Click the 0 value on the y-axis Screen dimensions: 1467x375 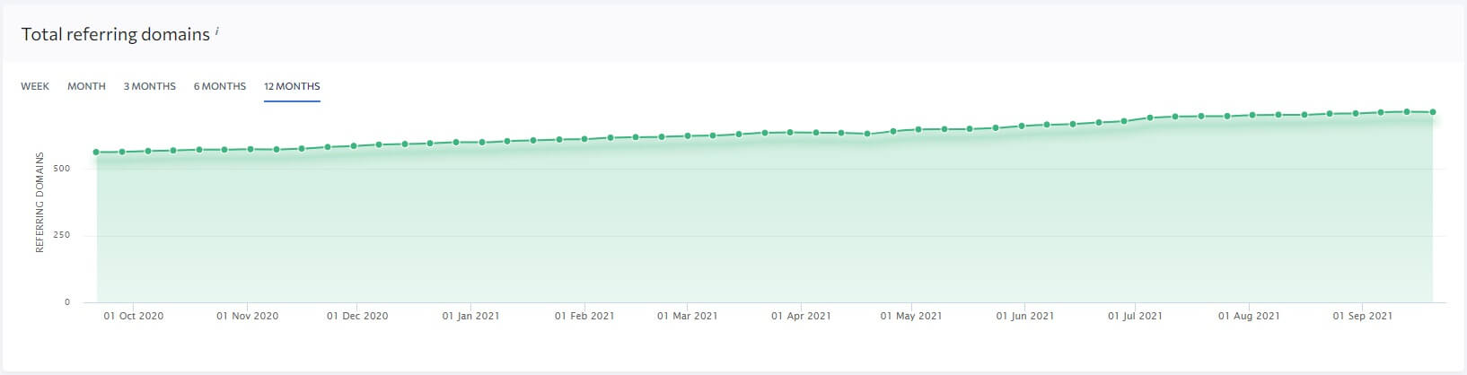coord(66,302)
